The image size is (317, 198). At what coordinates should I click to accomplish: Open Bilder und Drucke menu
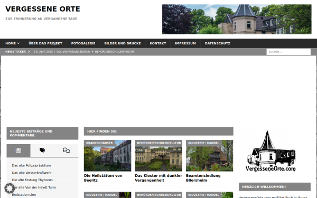(123, 43)
